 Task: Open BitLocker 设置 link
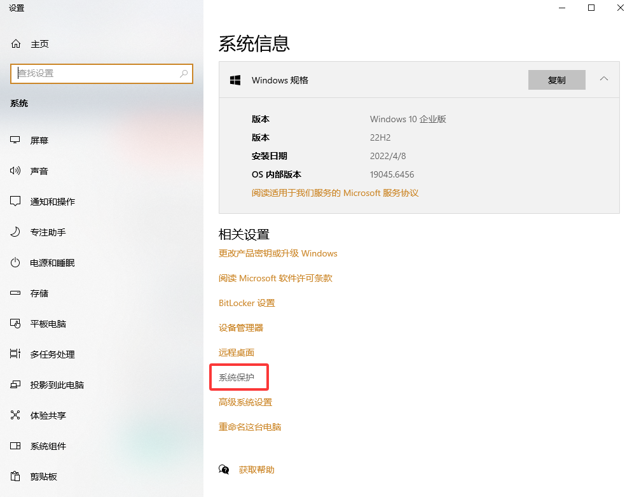[x=247, y=303]
